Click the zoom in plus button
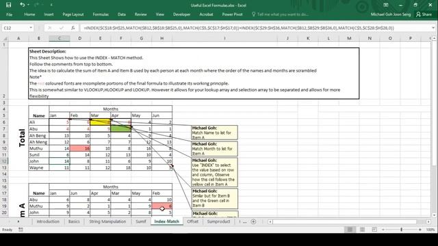Image resolution: width=438 pixels, height=246 pixels. (420, 230)
